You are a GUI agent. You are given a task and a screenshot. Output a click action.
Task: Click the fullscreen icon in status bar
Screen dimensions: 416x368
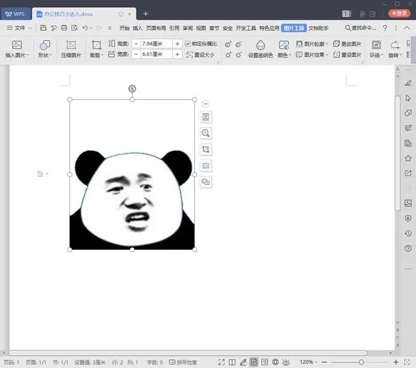(221, 362)
